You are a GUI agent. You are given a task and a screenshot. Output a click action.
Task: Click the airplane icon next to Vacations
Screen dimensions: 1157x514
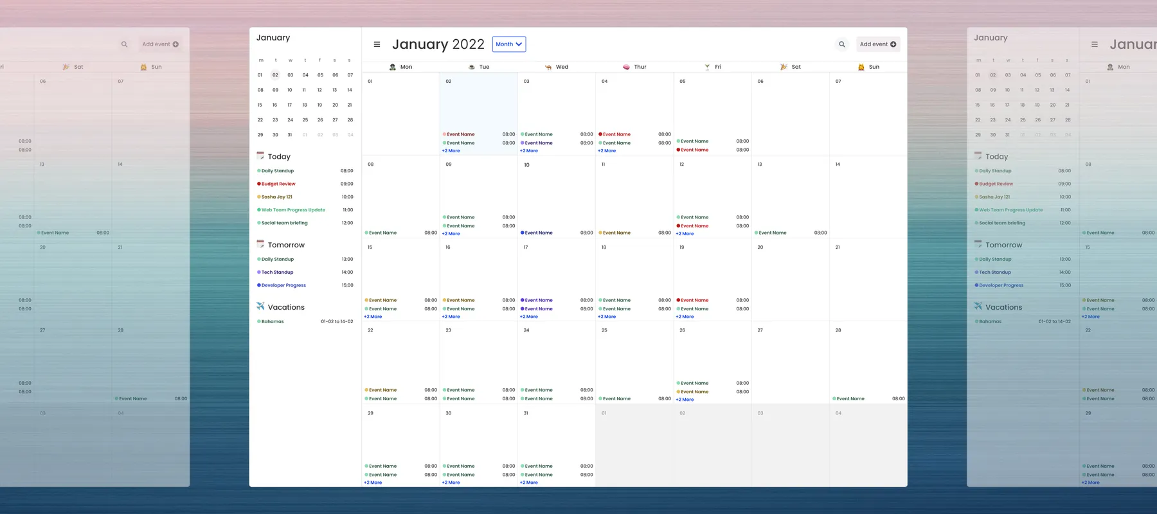260,306
